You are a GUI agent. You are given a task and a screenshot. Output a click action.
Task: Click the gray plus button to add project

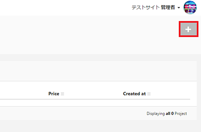(189, 29)
